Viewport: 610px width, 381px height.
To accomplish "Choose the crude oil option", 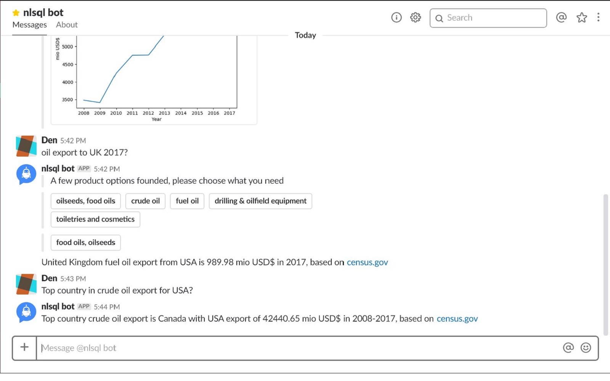I will [145, 201].
